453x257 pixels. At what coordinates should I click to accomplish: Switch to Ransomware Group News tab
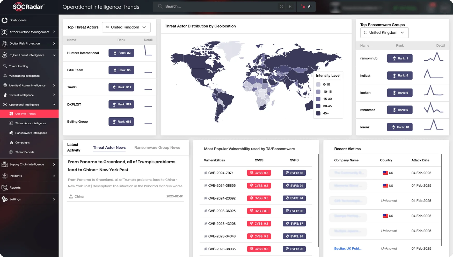[x=157, y=148]
